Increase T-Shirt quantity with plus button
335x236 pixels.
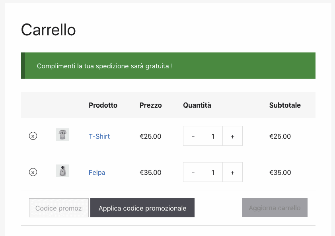click(232, 136)
